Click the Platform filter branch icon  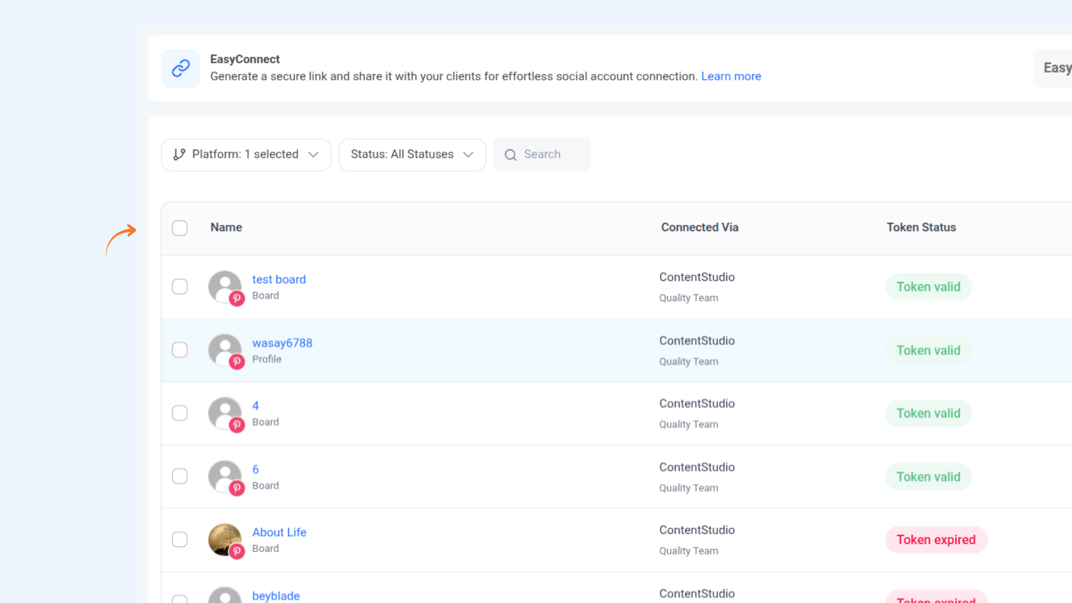click(x=179, y=155)
